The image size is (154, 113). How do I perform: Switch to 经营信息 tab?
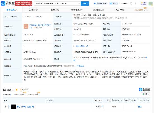pos(76,10)
